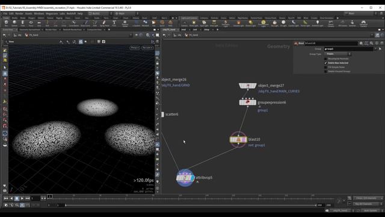
Task: Open the blast10 parameter gear menu
Action: click(361, 43)
